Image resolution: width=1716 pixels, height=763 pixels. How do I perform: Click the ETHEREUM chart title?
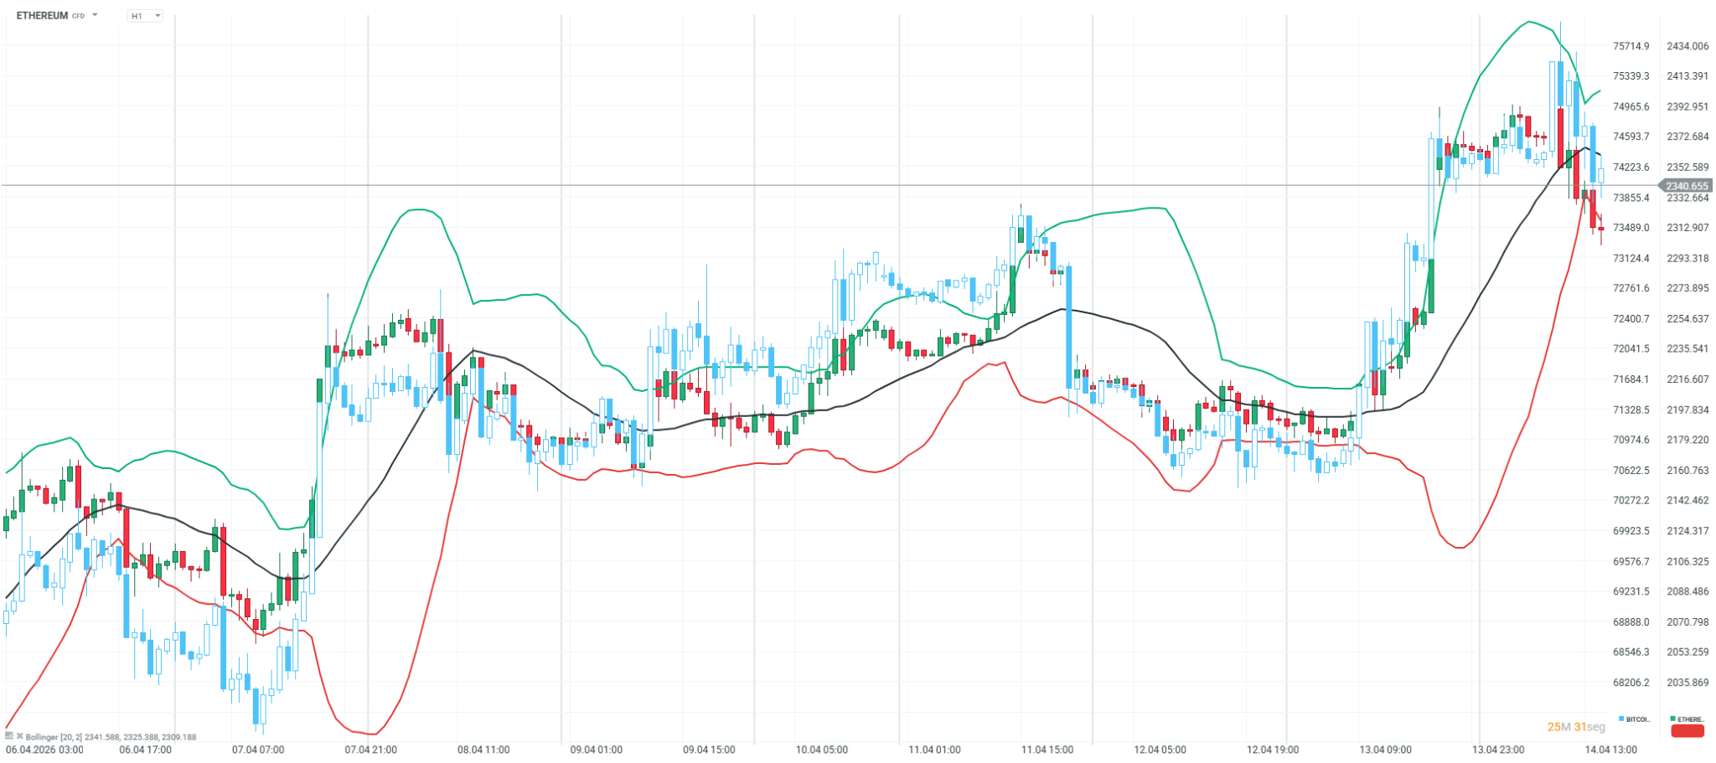coord(40,14)
